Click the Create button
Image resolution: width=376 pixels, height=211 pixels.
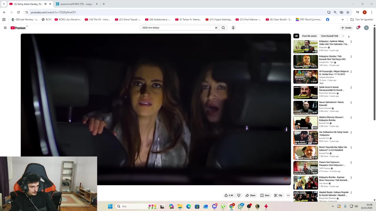click(x=346, y=28)
